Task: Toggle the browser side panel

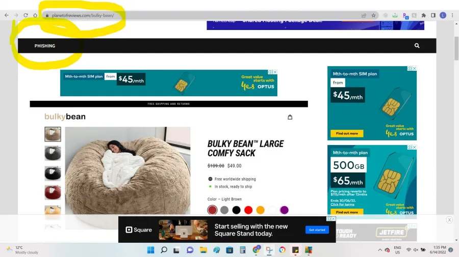Action: (x=433, y=15)
